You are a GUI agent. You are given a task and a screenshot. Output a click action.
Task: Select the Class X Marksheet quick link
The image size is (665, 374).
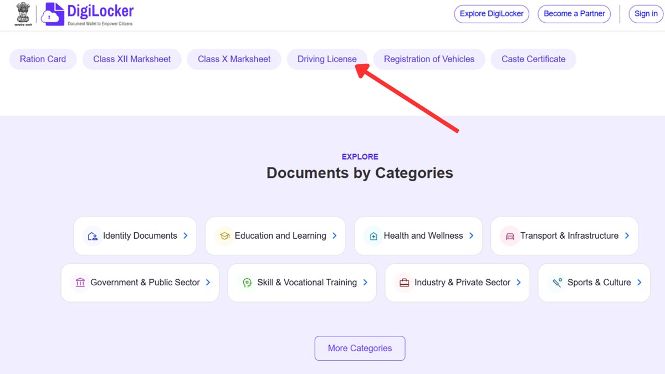point(234,59)
